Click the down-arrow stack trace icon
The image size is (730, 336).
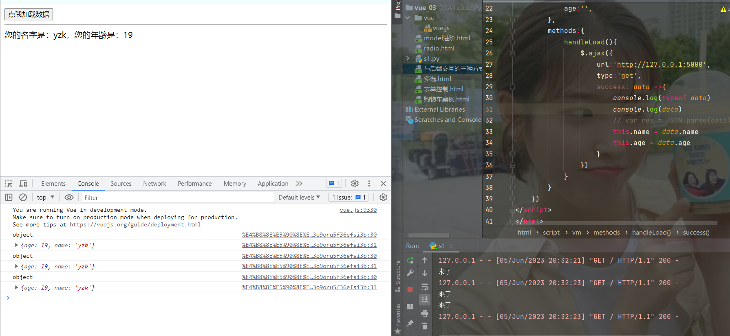425,273
